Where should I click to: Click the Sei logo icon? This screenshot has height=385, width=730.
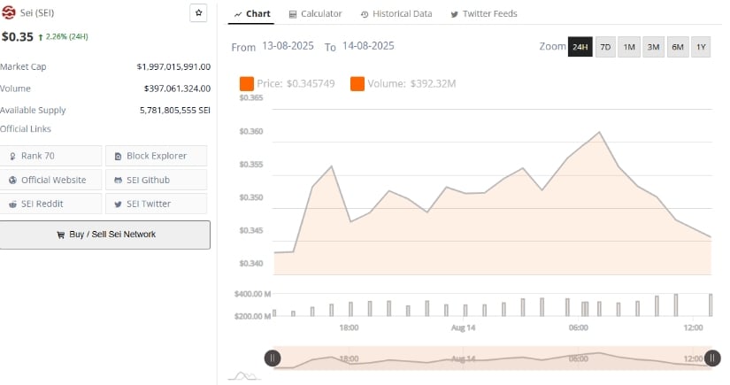click(x=8, y=12)
